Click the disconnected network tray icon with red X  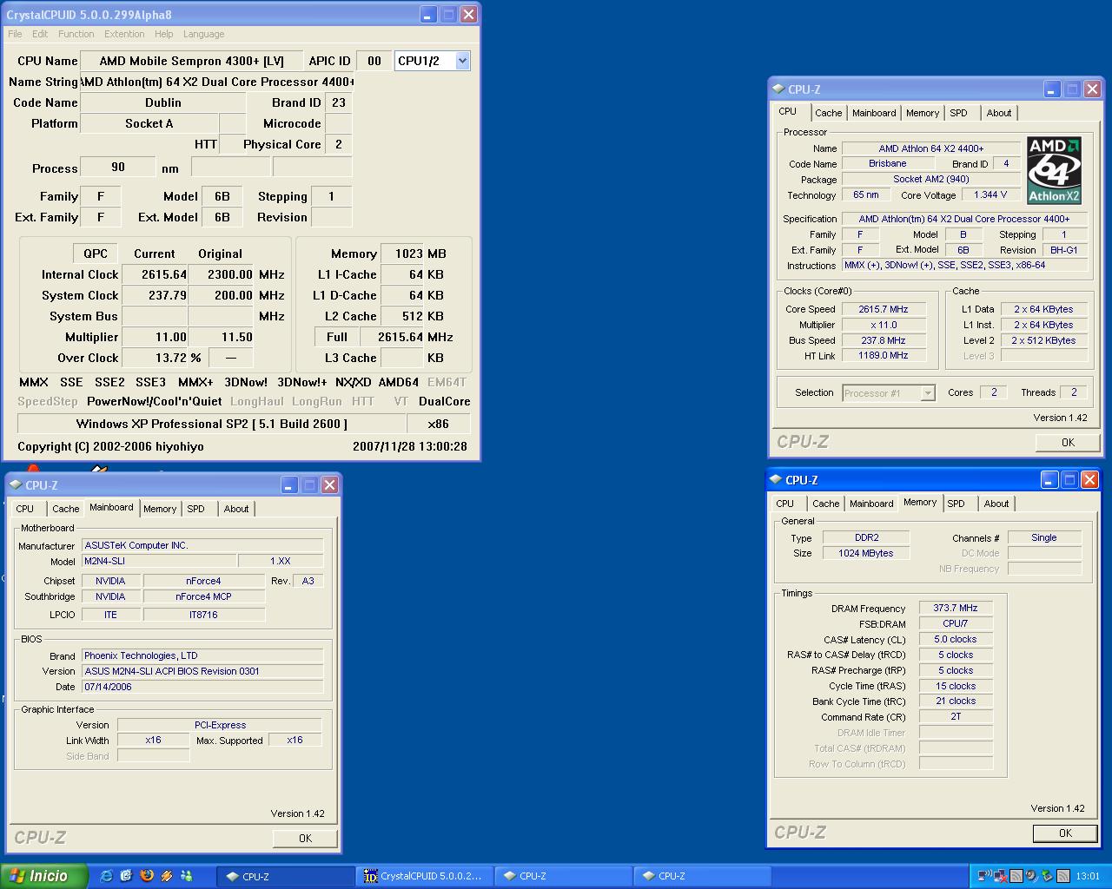(1000, 877)
